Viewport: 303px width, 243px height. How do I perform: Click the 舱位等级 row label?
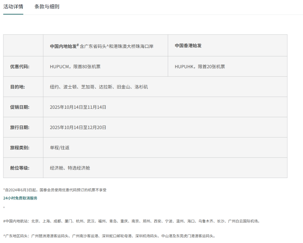pyautogui.click(x=20, y=168)
